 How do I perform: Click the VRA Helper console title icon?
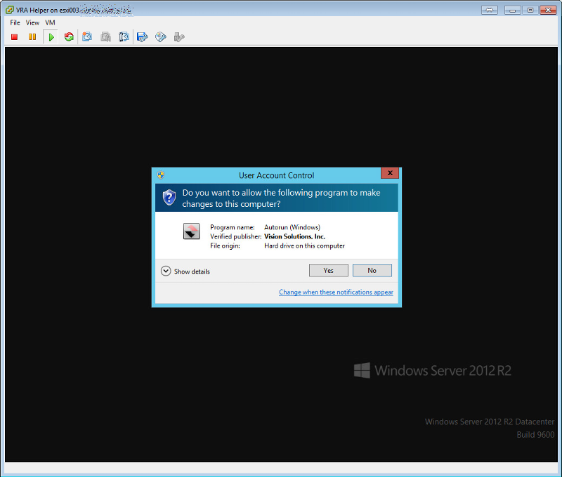pyautogui.click(x=10, y=10)
